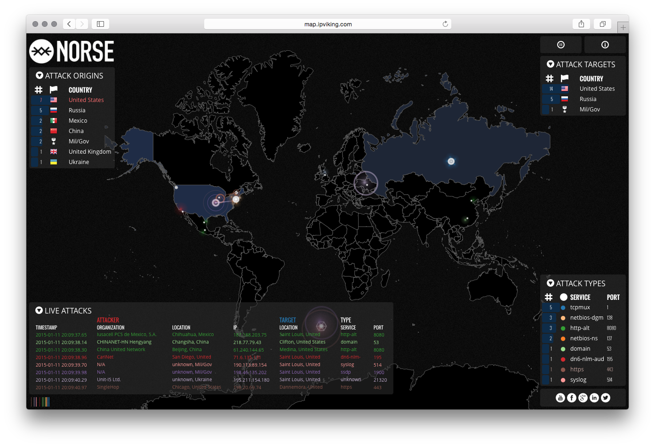Image resolution: width=655 pixels, height=447 pixels.
Task: Select the LinkedIn icon at the bottom
Action: 594,397
